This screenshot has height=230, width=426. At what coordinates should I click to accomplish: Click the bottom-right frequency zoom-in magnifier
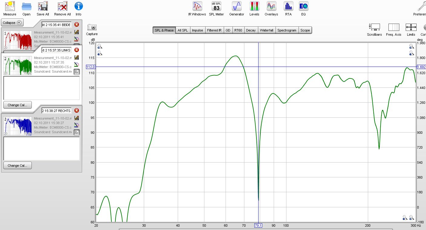[x=411, y=217]
